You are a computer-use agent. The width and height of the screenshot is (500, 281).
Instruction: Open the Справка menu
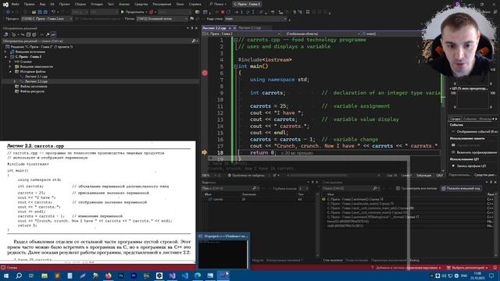pos(195,4)
